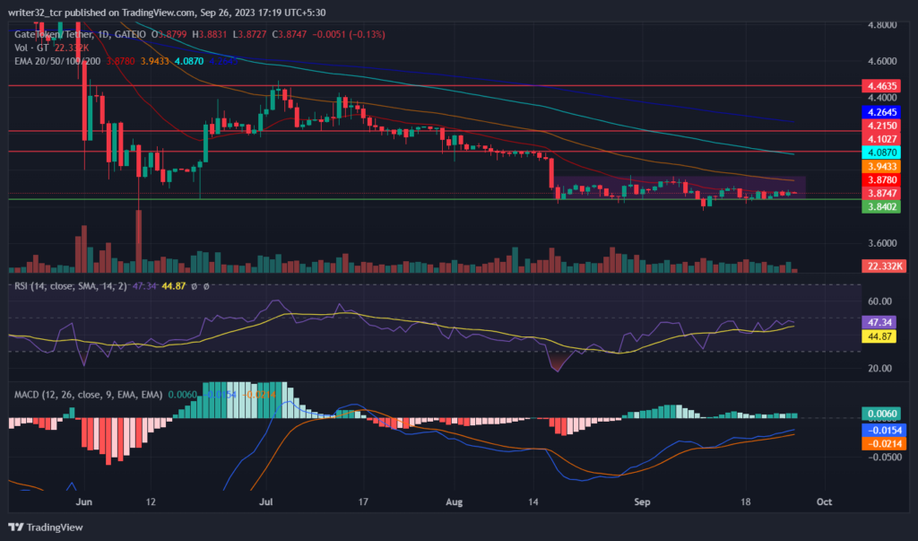Click the yellow 44.87 RSI axis label
The height and width of the screenshot is (541, 918).
coord(879,336)
